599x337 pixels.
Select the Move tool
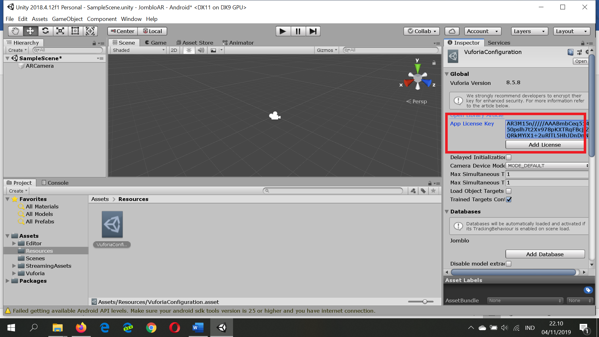tap(30, 31)
